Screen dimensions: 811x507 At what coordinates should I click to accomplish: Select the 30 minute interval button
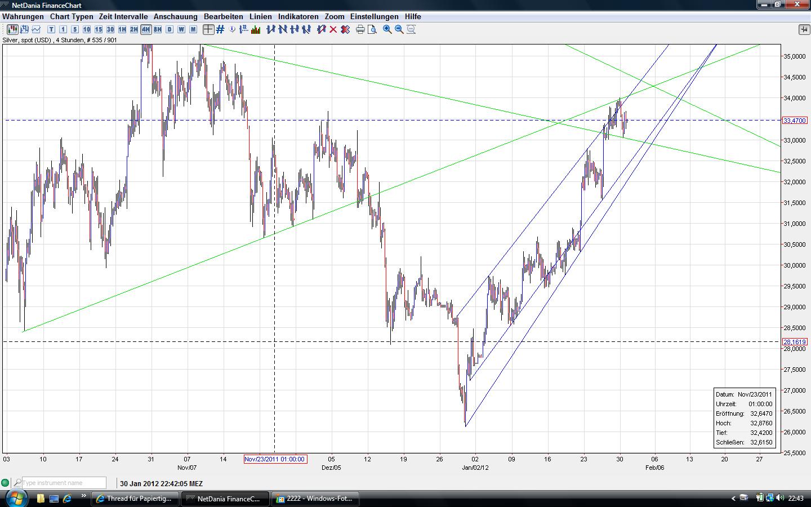tap(110, 29)
